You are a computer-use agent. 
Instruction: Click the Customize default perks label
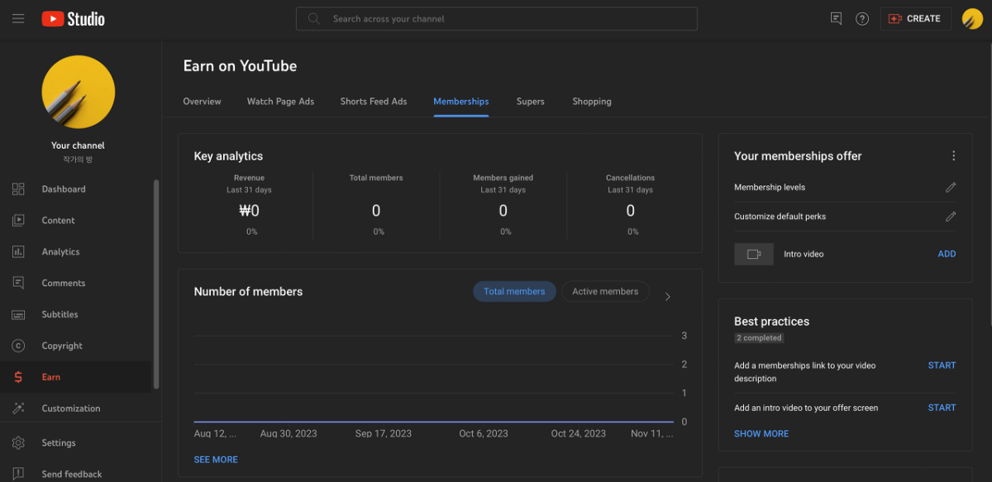(x=780, y=217)
